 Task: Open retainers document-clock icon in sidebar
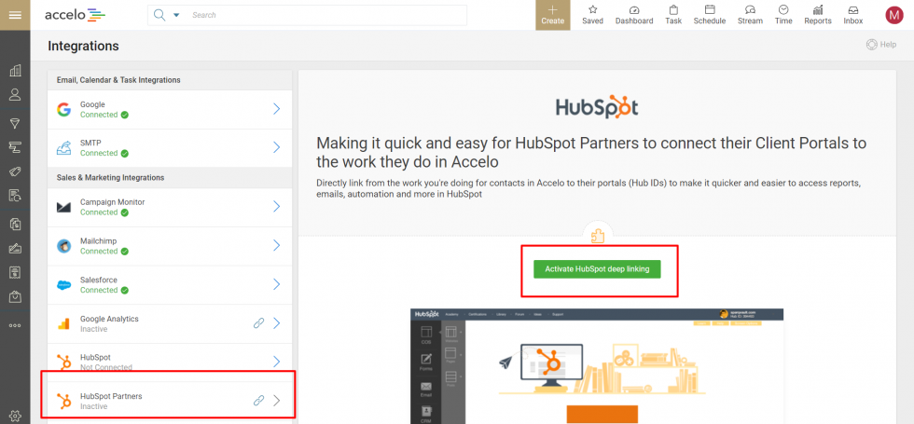15,196
